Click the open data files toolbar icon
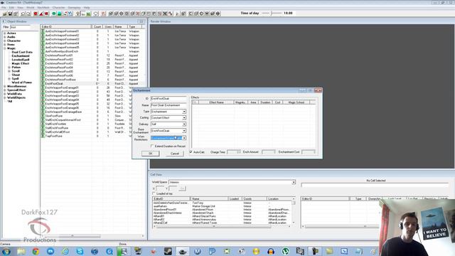The width and height of the screenshot is (455, 256). (5, 14)
